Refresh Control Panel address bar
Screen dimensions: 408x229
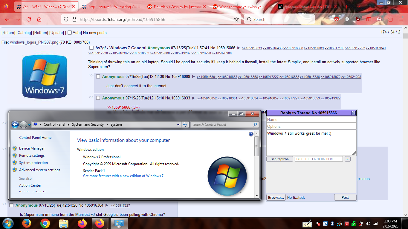(185, 125)
